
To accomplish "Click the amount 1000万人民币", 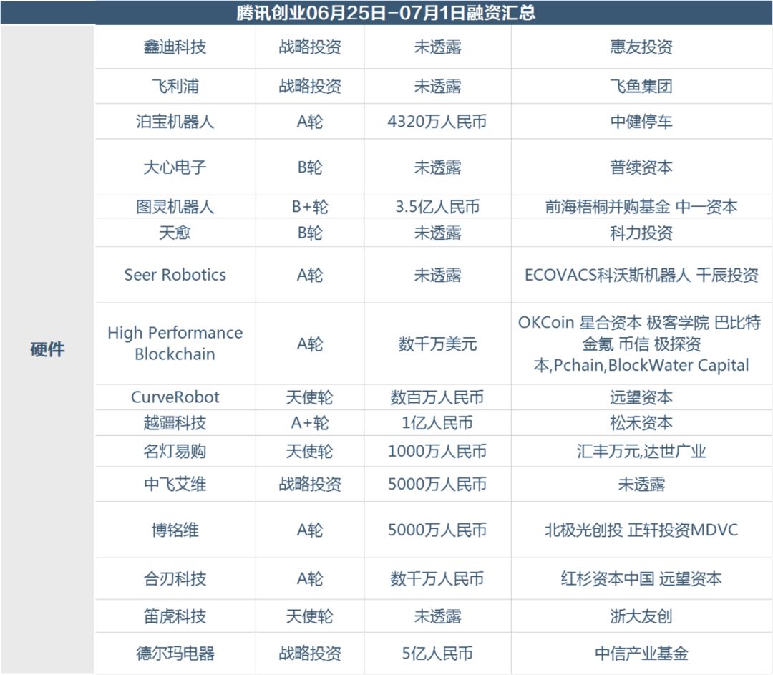I will coord(437,452).
